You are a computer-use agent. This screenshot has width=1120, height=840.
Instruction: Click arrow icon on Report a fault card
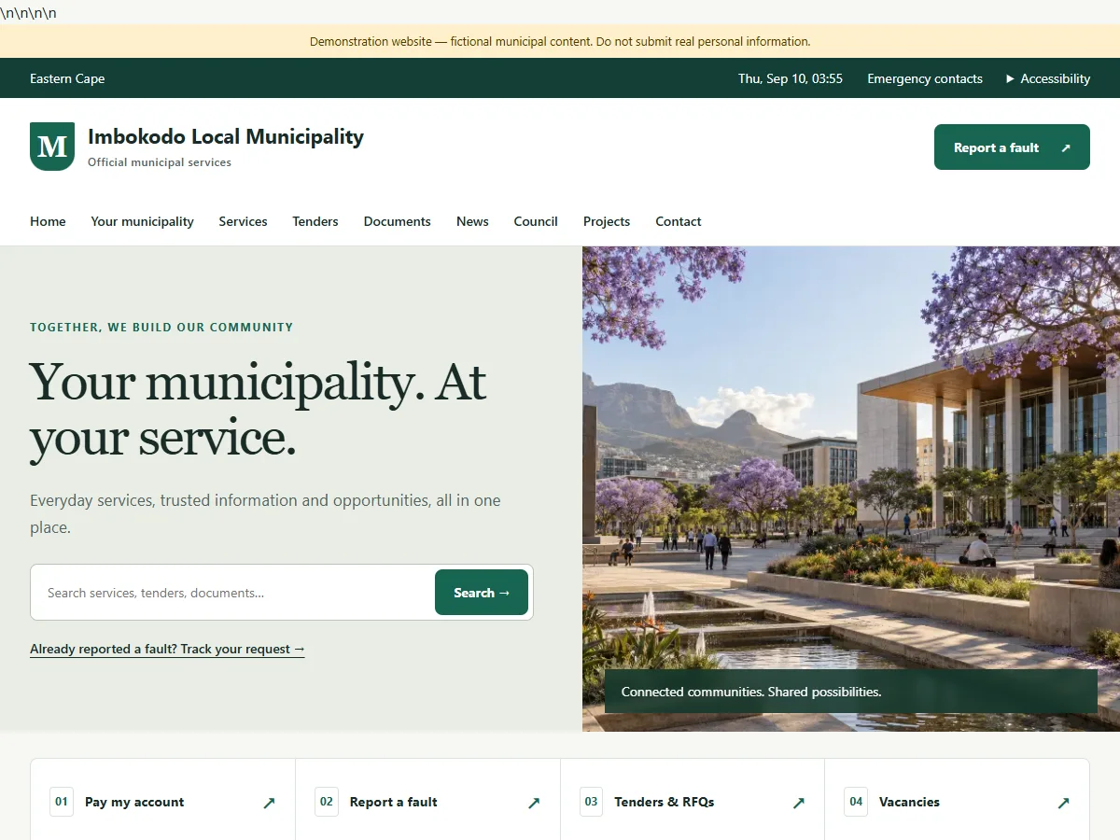[x=534, y=803]
